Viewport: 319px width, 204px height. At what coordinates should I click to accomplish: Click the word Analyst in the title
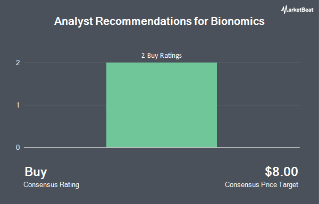click(x=74, y=22)
